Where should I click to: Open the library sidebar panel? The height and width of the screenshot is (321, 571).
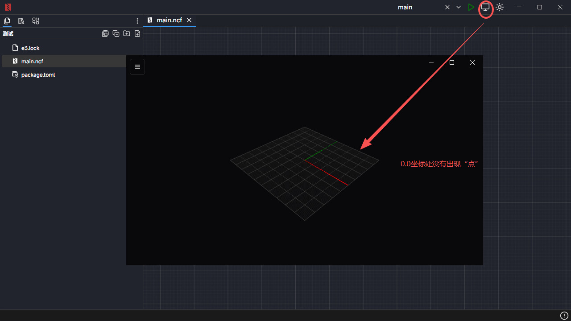(21, 21)
